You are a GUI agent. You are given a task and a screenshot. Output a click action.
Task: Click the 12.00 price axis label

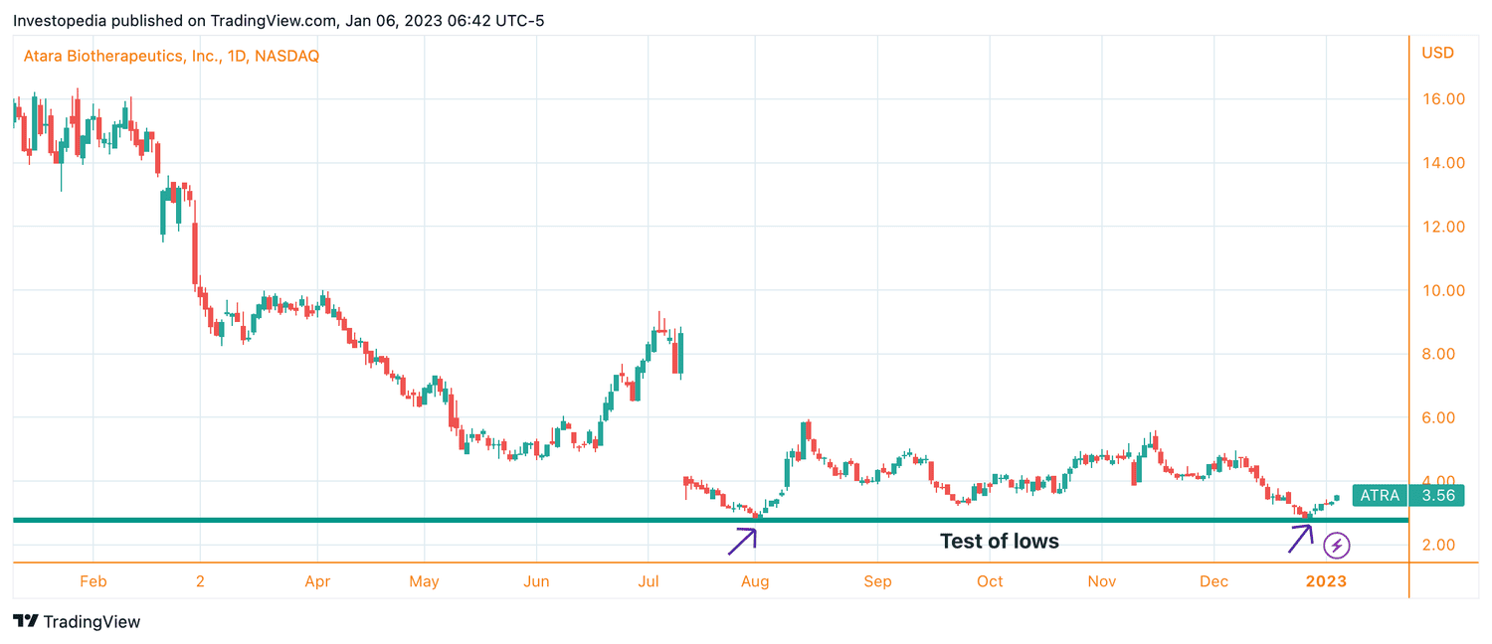(1442, 227)
